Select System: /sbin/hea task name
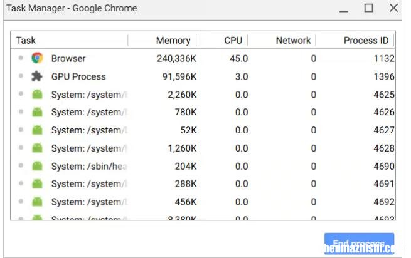The image size is (411, 258). coord(89,167)
